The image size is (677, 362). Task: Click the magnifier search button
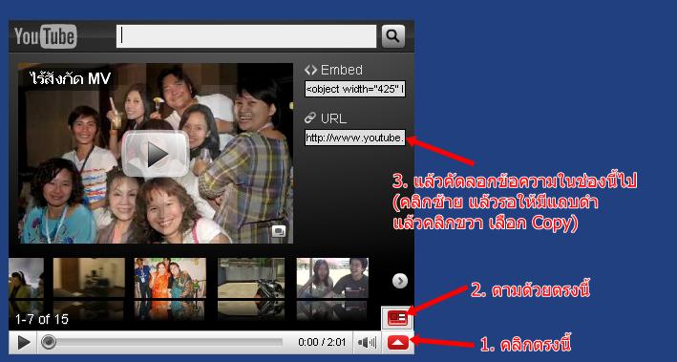click(x=392, y=36)
